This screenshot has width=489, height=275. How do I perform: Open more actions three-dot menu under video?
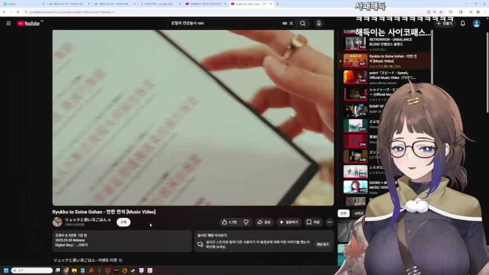point(330,222)
